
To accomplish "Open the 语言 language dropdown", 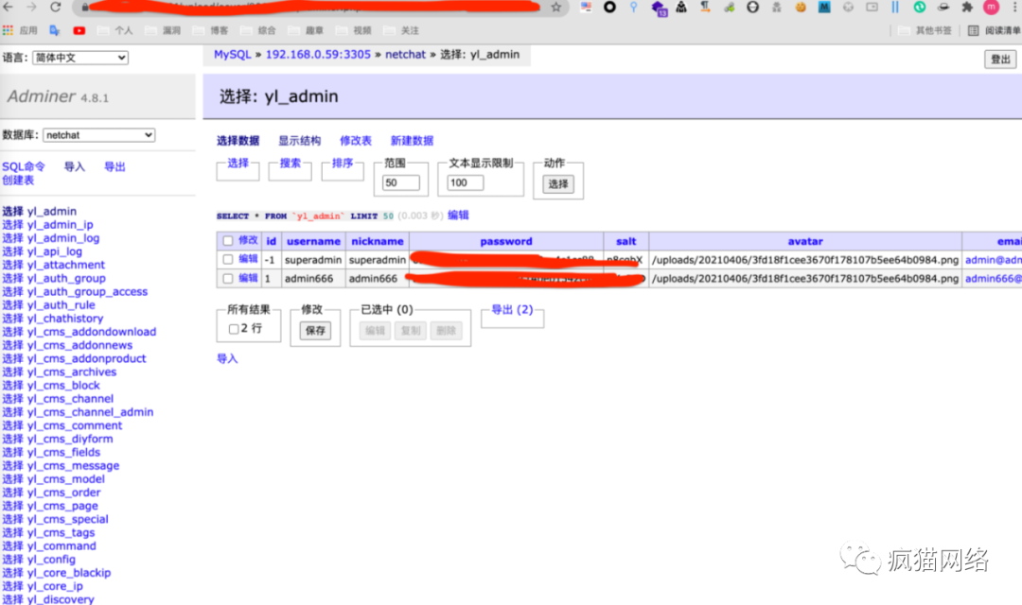I will coord(80,58).
